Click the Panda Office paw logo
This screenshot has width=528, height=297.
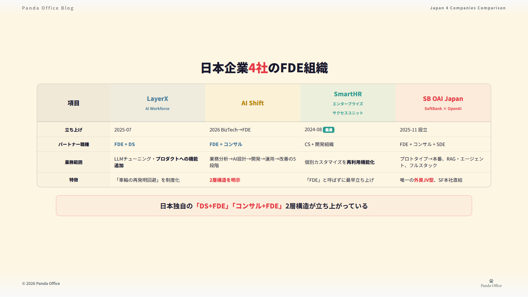[491, 283]
